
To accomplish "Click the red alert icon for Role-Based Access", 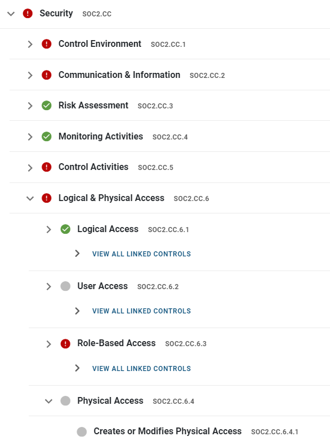I will [x=65, y=344].
